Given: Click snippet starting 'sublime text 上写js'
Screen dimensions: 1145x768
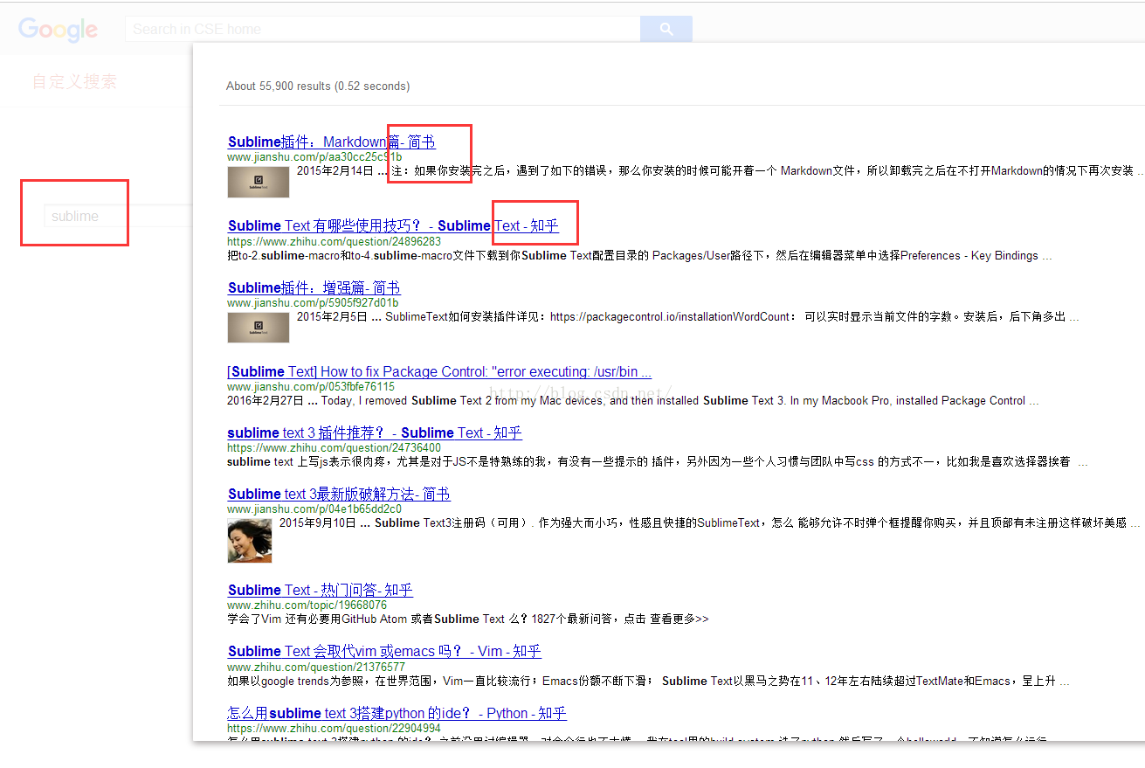Looking at the screenshot, I should click(657, 462).
